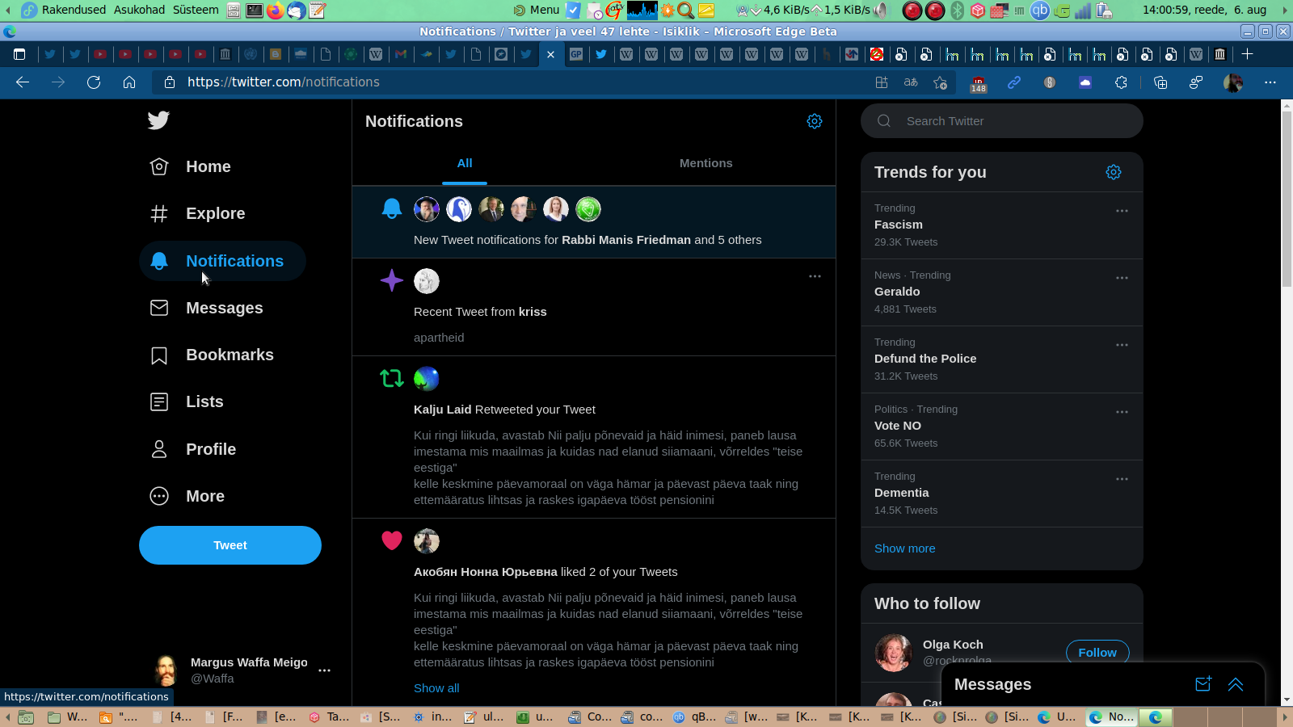Open options for the Geraldo trend
The image size is (1293, 727).
coord(1122,278)
